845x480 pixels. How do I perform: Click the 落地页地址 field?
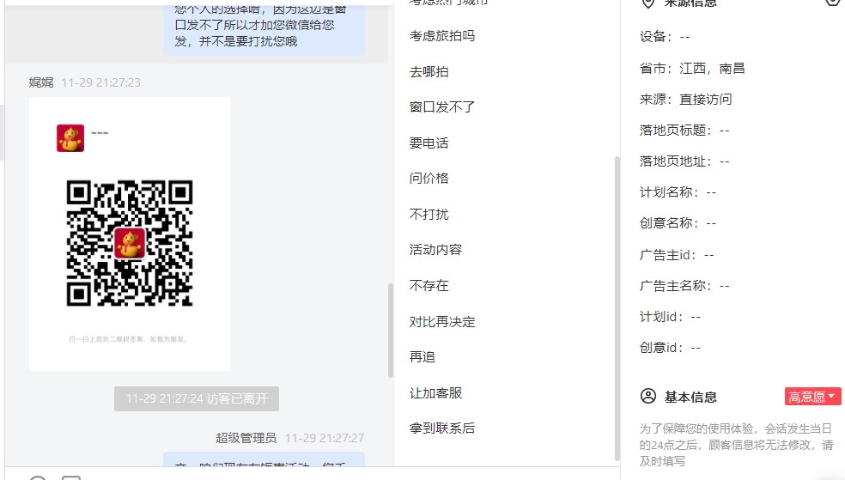coord(684,161)
